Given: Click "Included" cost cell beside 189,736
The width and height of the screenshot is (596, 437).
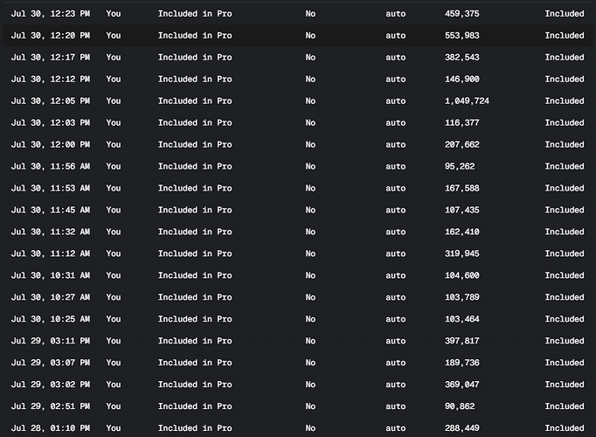Looking at the screenshot, I should pos(565,364).
